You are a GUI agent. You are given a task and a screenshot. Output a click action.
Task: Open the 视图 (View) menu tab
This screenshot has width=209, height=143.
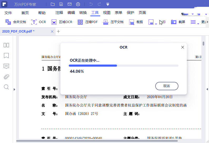pyautogui.click(x=106, y=13)
